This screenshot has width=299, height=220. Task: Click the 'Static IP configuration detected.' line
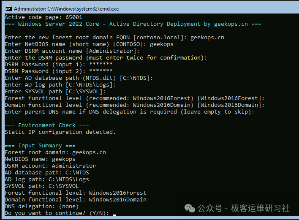(x=60, y=132)
